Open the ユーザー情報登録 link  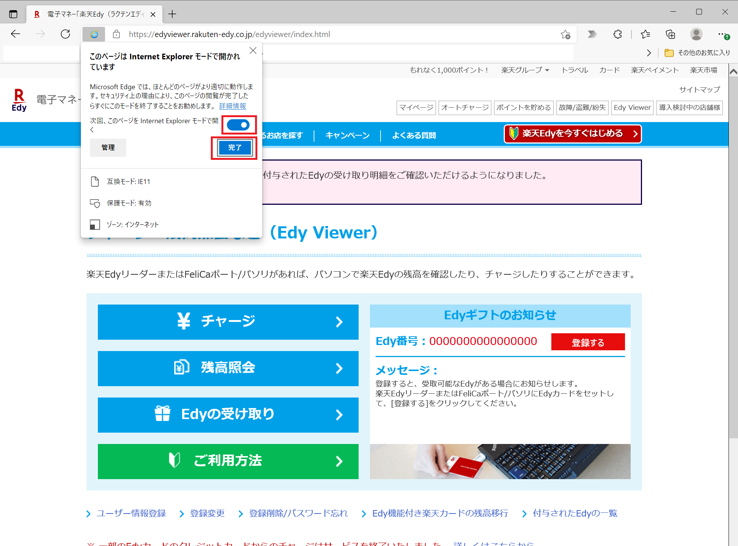coord(131,514)
